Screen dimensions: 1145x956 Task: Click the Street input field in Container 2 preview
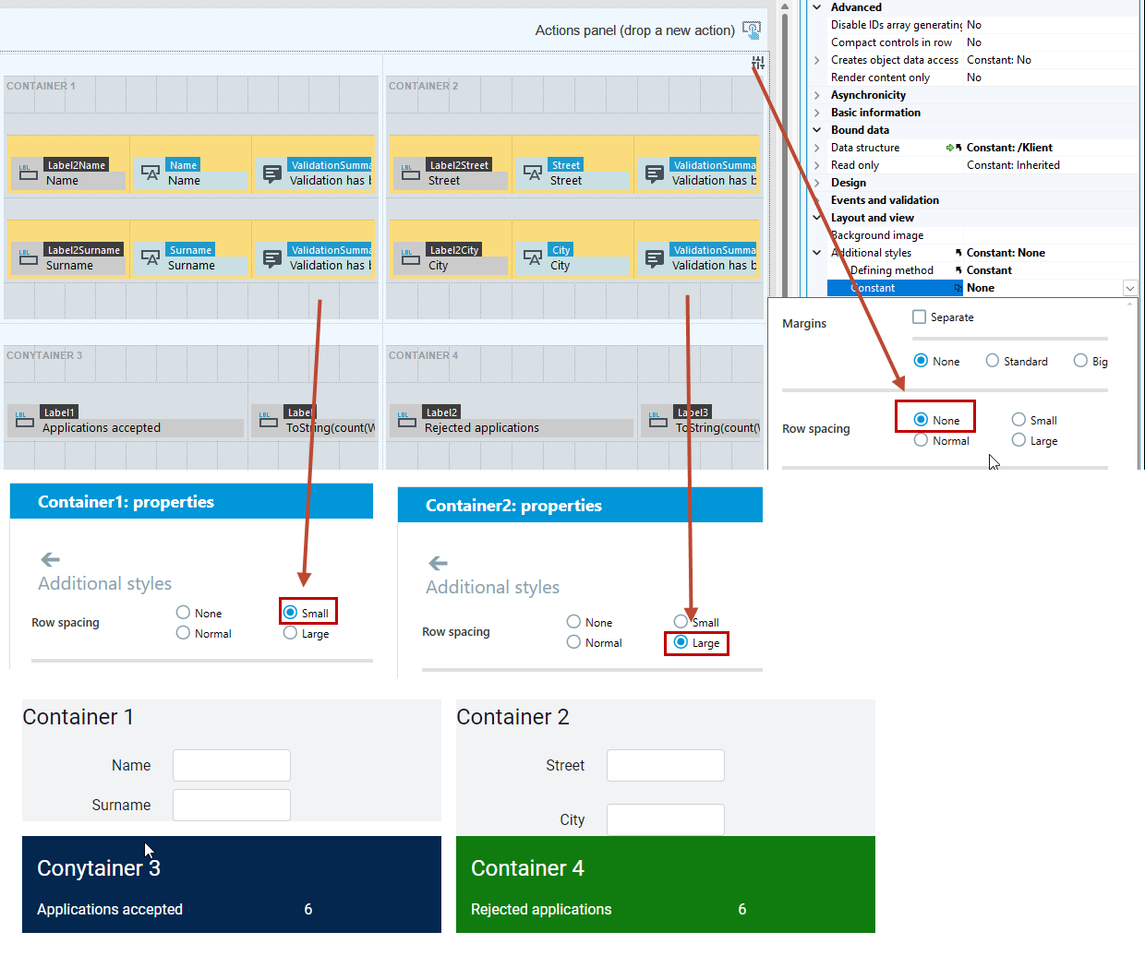coord(666,765)
